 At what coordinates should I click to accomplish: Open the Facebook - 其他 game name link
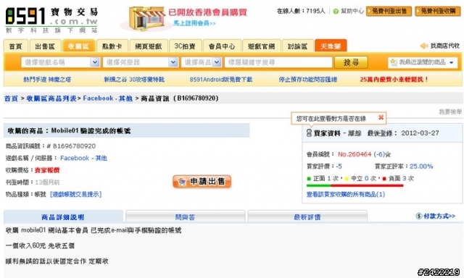tap(83, 158)
